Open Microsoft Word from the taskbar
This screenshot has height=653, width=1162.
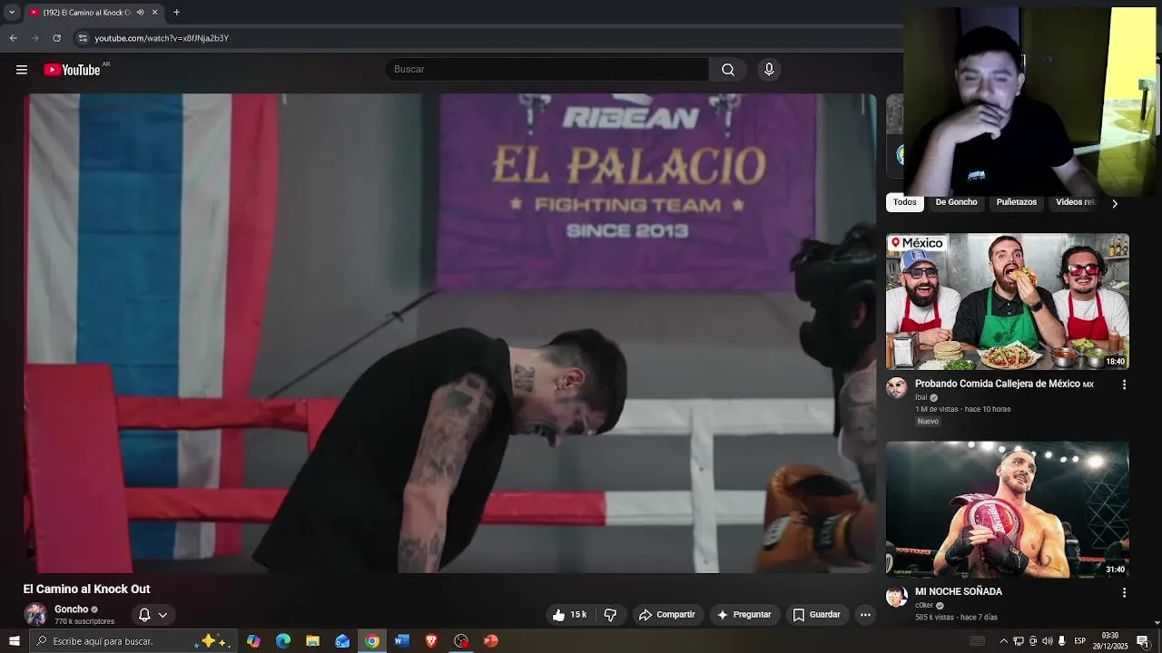pyautogui.click(x=401, y=641)
